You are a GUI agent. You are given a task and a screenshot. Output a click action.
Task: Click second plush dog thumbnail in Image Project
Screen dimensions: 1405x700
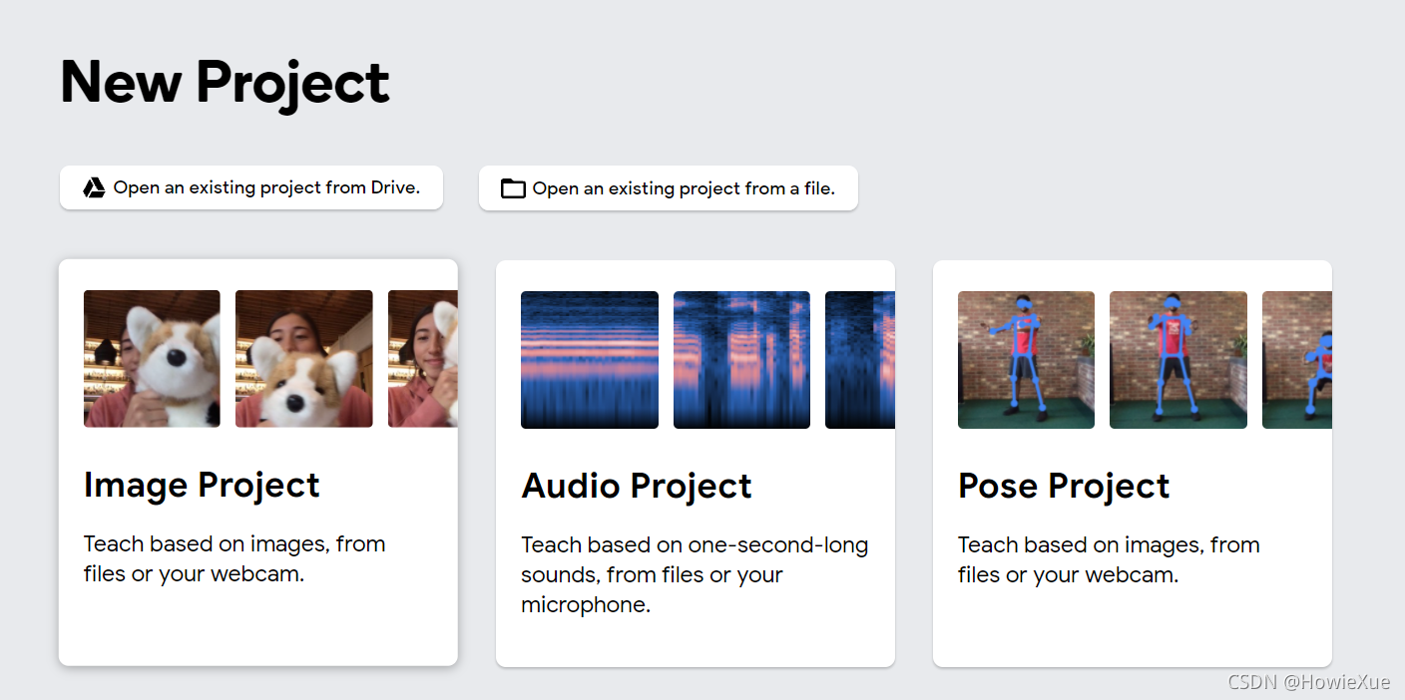pos(304,359)
